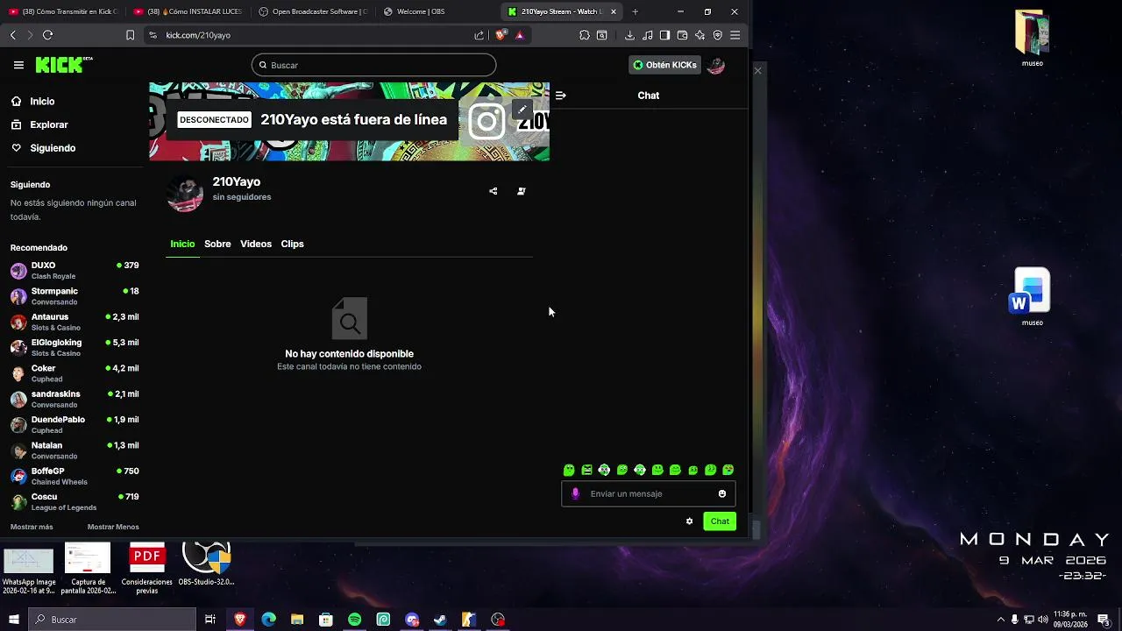Image resolution: width=1122 pixels, height=631 pixels.
Task: Click the pencil edit banner icon
Action: (x=522, y=110)
